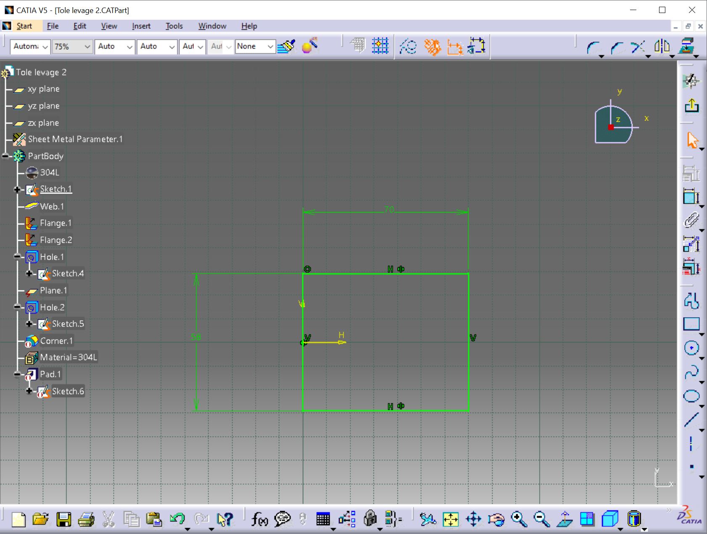The width and height of the screenshot is (707, 534).
Task: Select the Rectangle sketch tool
Action: pyautogui.click(x=691, y=324)
